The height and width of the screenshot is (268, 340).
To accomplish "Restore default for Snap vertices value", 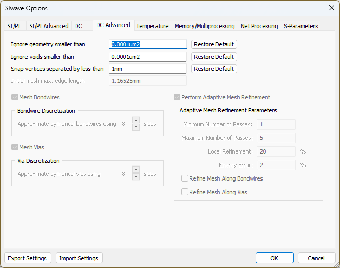I will tap(214, 69).
